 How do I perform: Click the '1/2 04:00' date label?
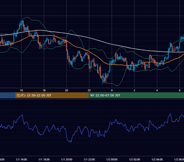click(157, 160)
